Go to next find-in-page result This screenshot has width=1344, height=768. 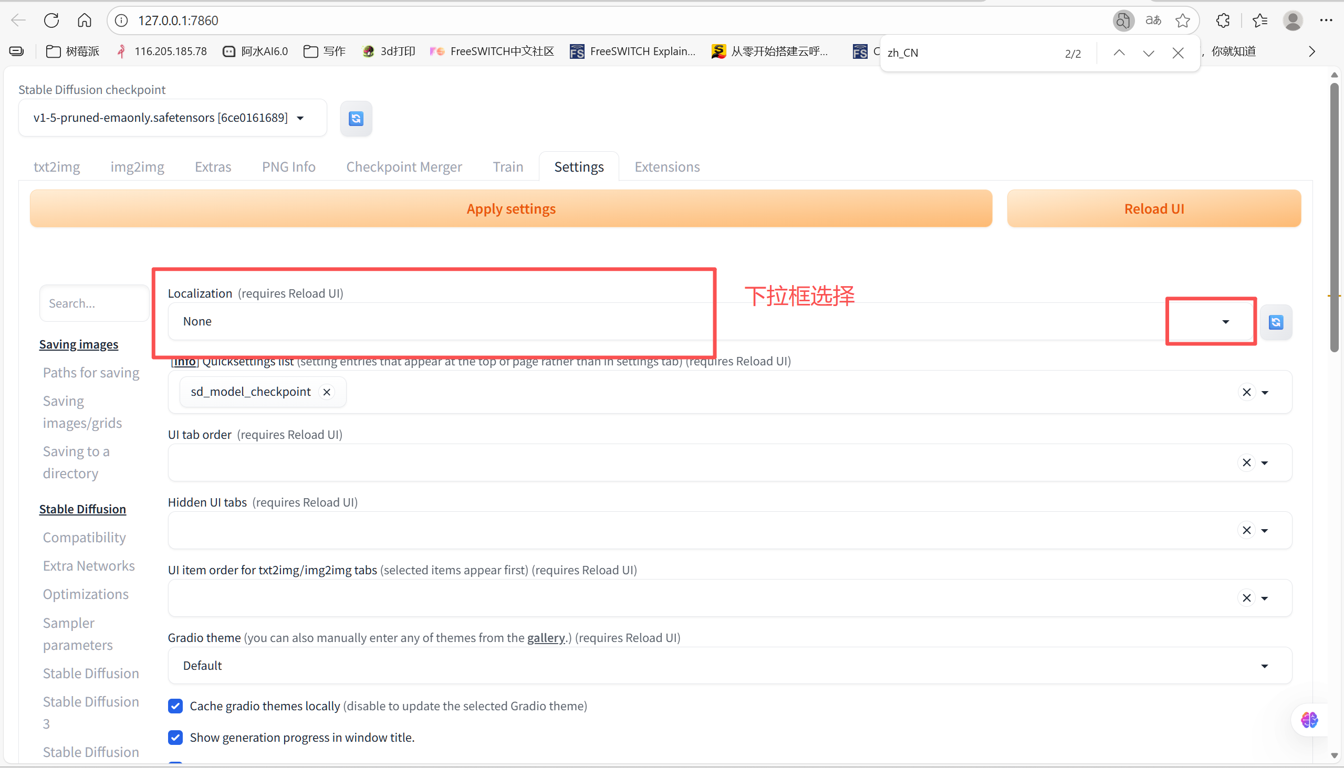coord(1148,52)
